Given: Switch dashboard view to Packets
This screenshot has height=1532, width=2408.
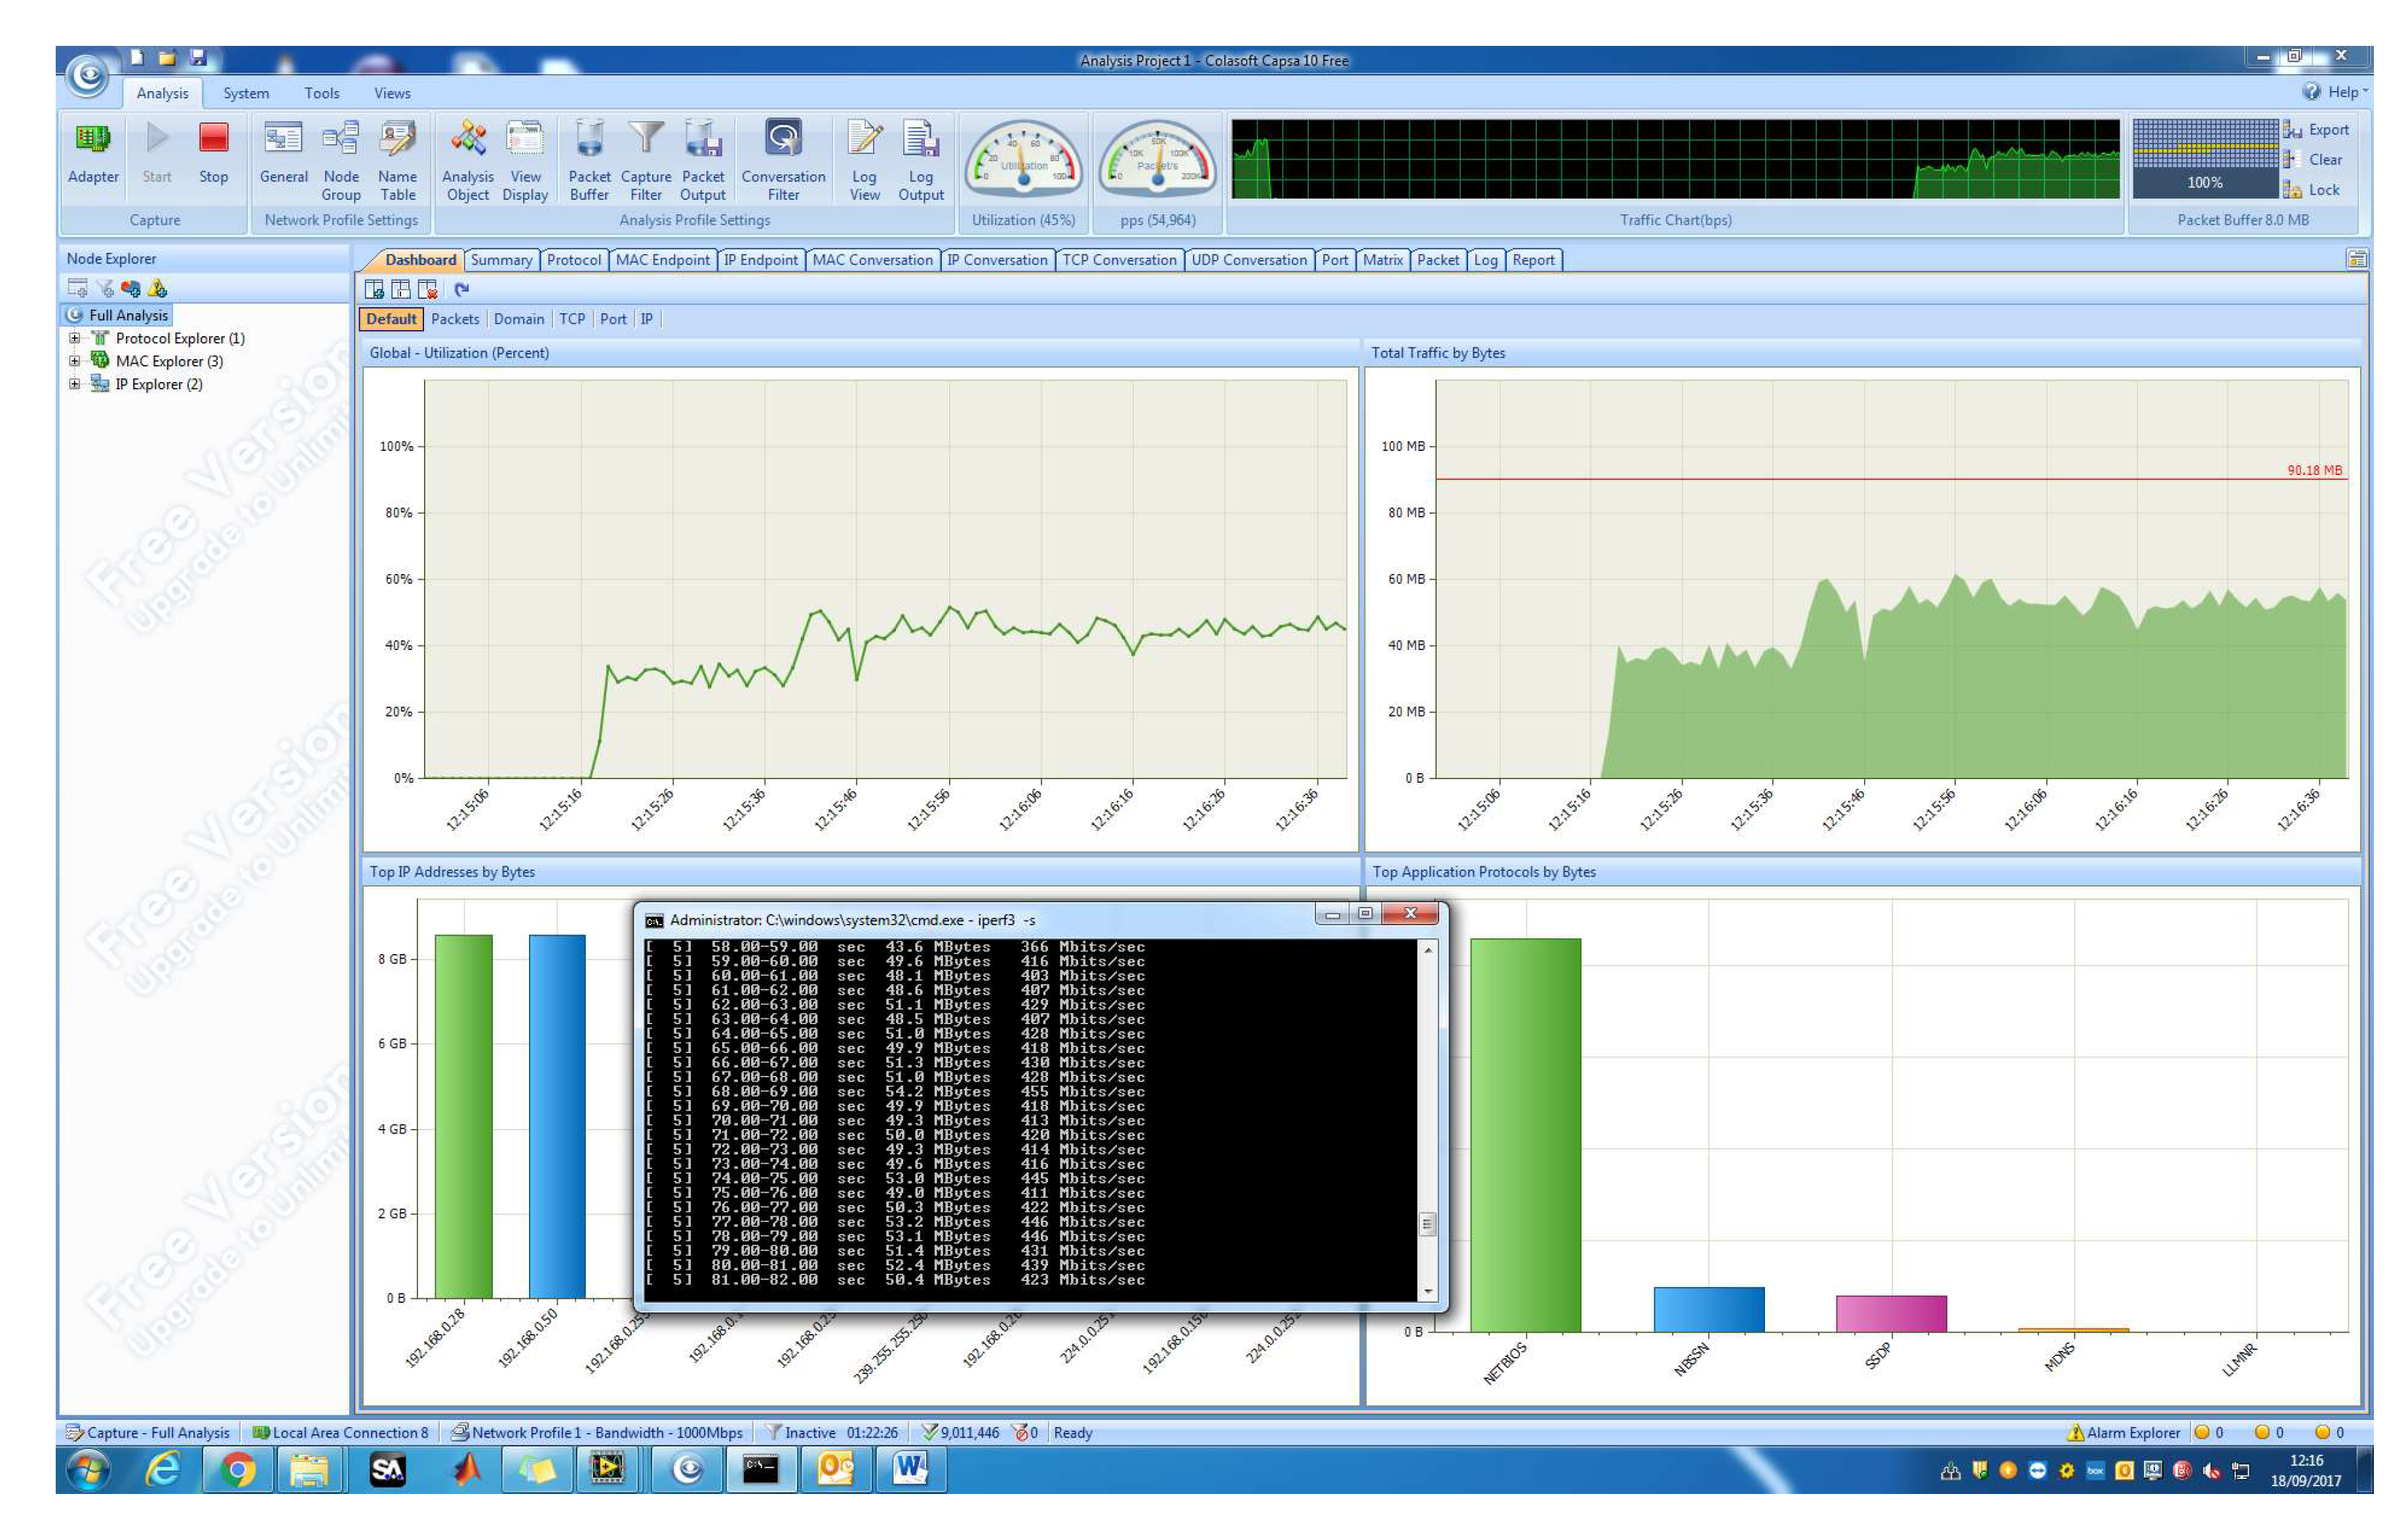Looking at the screenshot, I should point(455,319).
